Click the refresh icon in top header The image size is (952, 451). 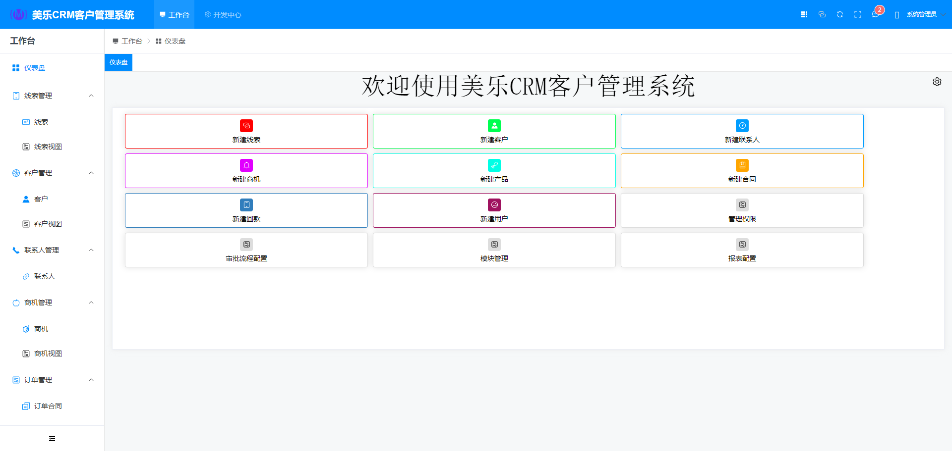pyautogui.click(x=840, y=14)
